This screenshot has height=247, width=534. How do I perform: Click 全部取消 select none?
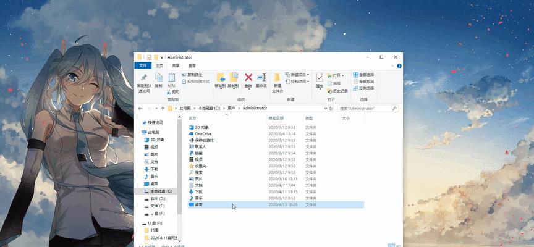(363, 82)
